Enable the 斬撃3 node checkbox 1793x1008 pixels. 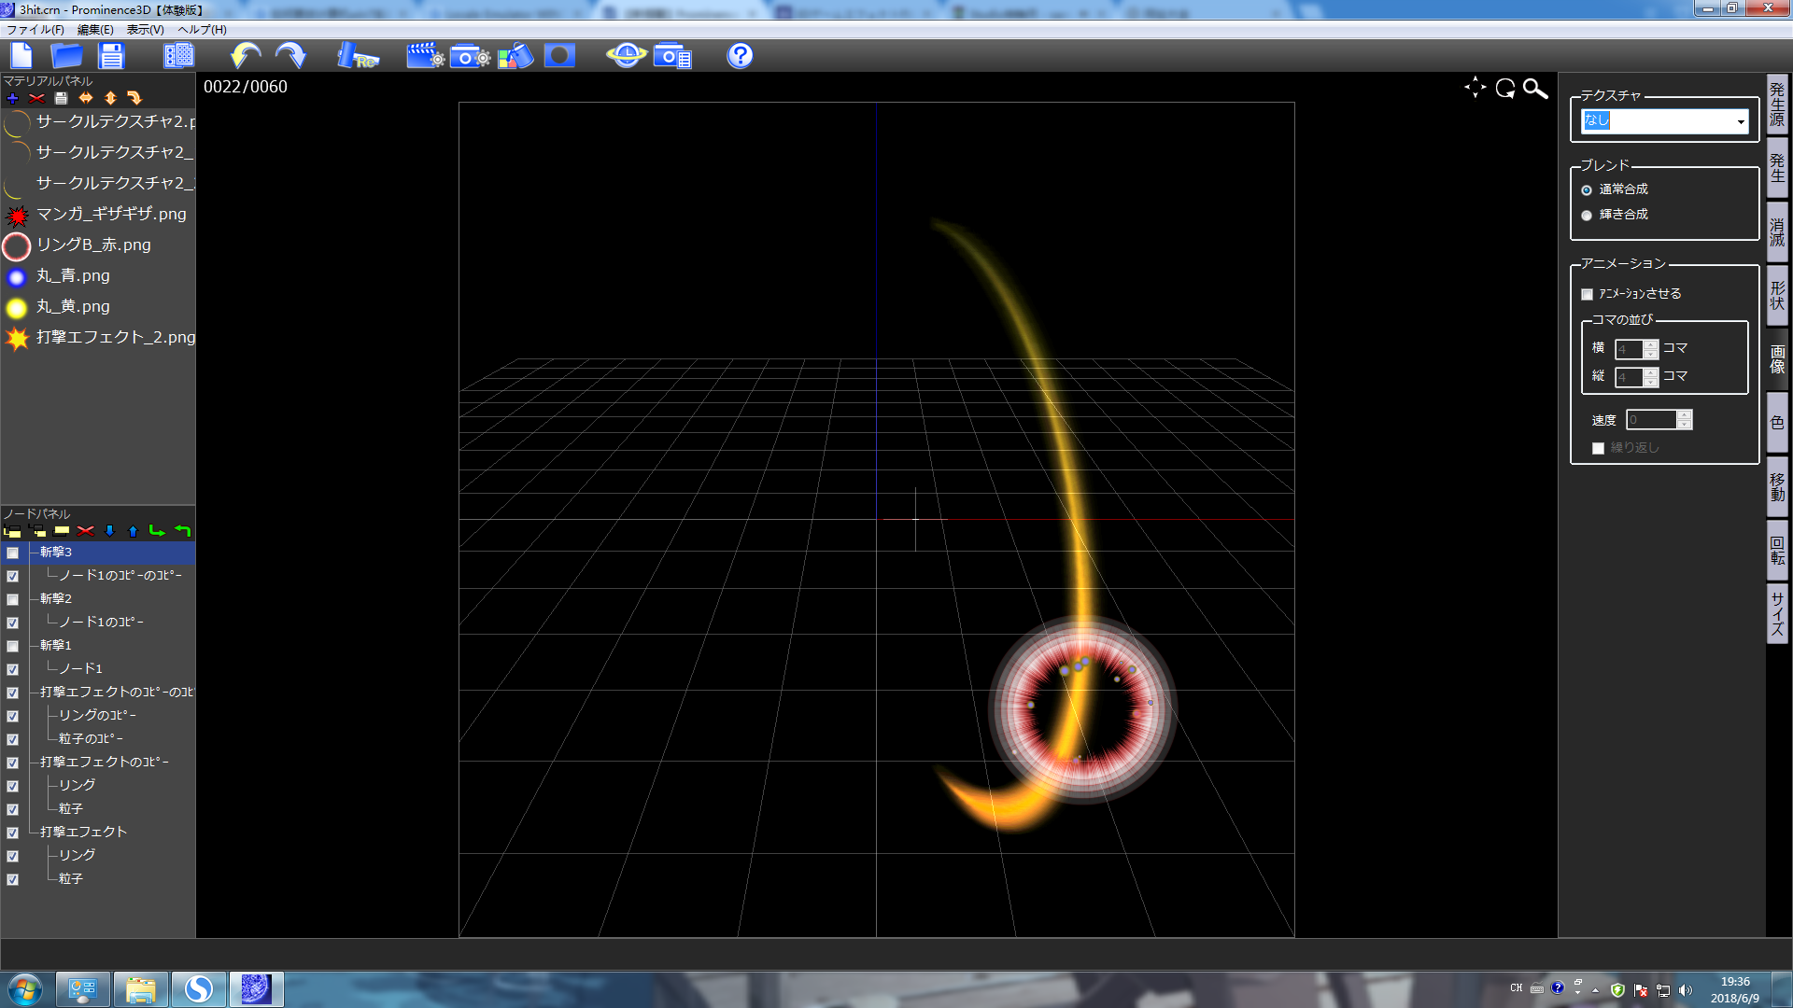pyautogui.click(x=13, y=553)
